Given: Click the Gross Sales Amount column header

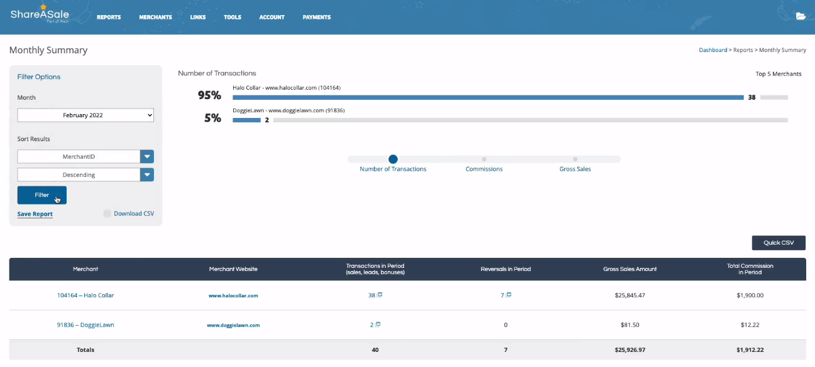Looking at the screenshot, I should click(630, 269).
